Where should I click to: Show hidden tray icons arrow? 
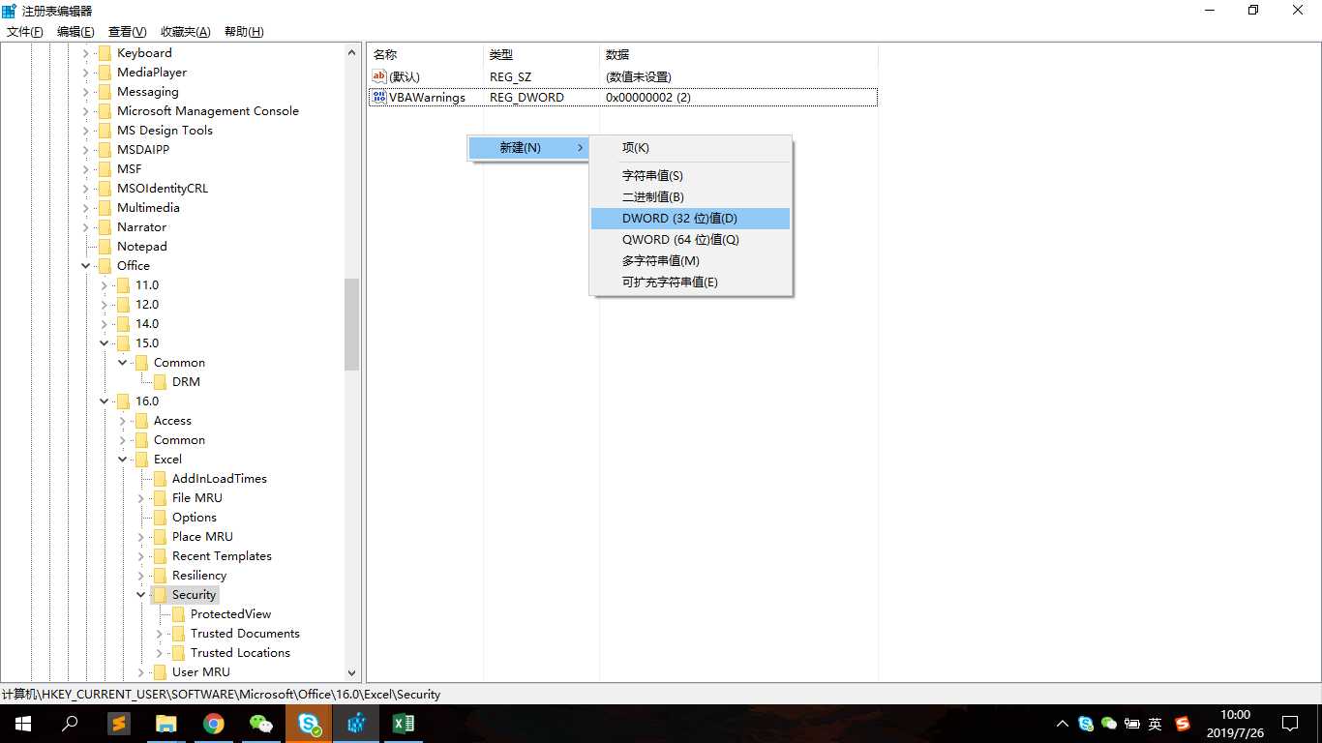[1063, 724]
